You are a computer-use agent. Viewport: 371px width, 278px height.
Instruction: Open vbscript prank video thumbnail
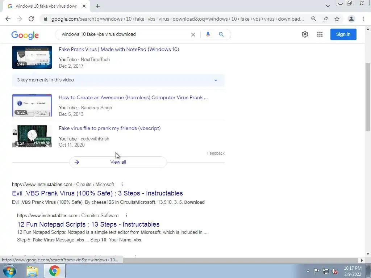32,136
